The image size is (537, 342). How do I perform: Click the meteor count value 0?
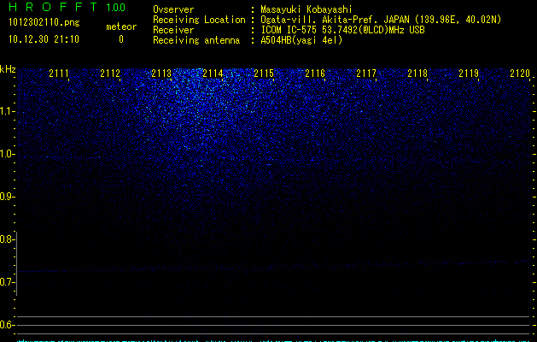click(x=121, y=39)
